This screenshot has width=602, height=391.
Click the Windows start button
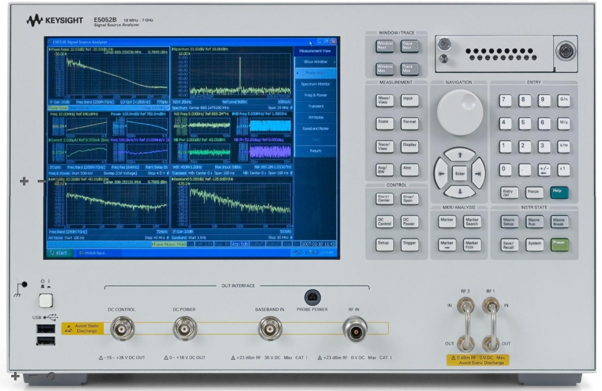click(59, 253)
